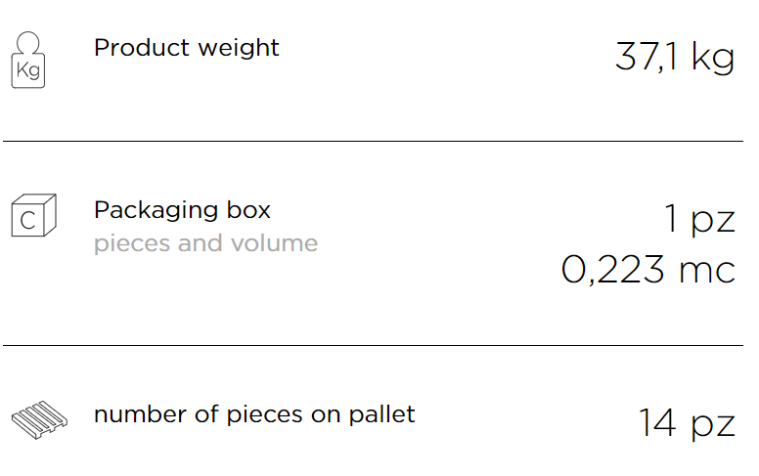The width and height of the screenshot is (759, 476).
Task: Click the Kg letters inside the weight icon
Action: [x=27, y=70]
